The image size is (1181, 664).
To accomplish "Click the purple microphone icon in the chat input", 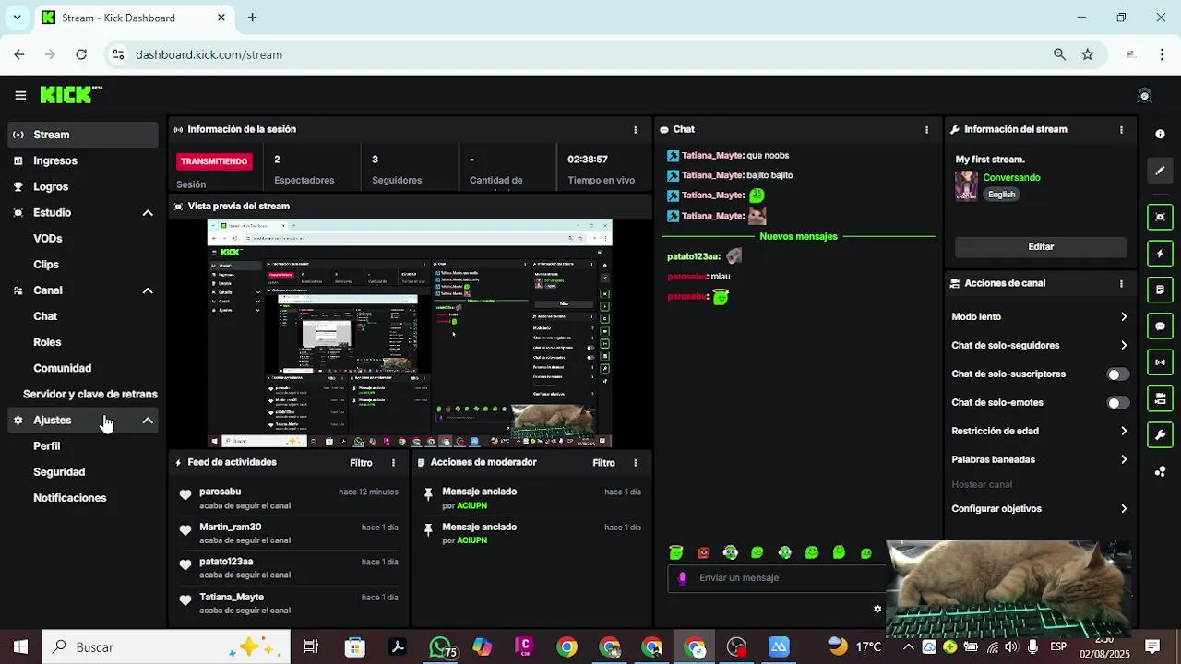I will click(x=683, y=578).
